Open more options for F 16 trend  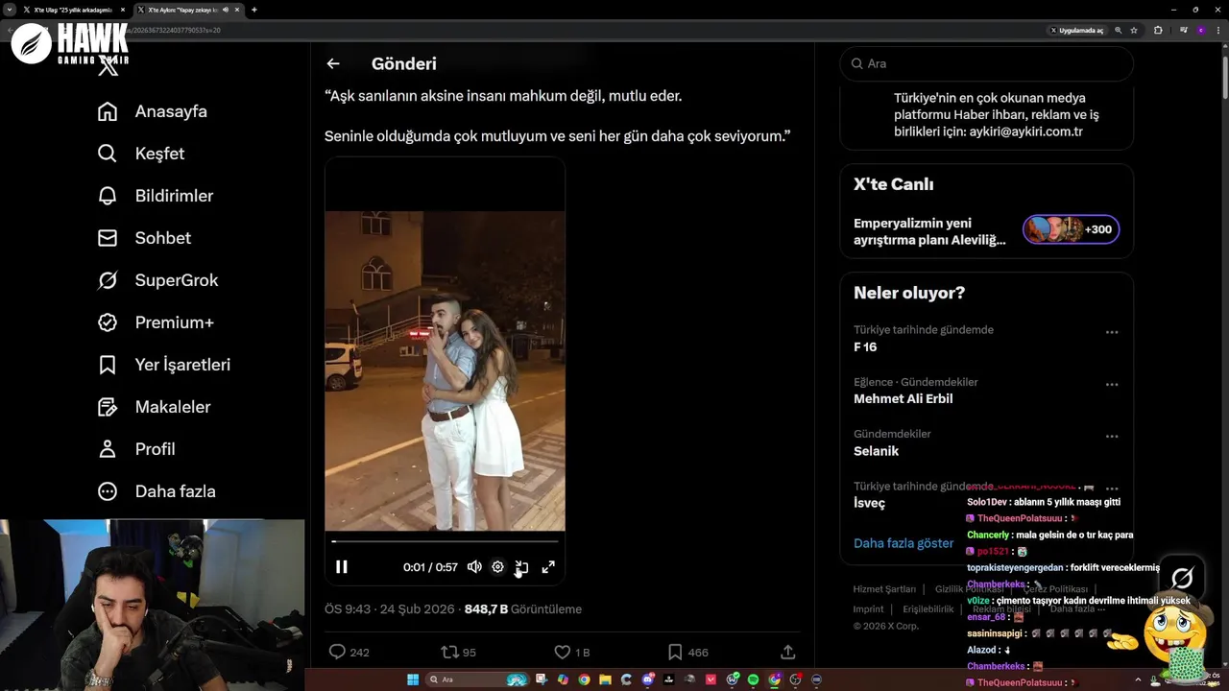click(1112, 332)
